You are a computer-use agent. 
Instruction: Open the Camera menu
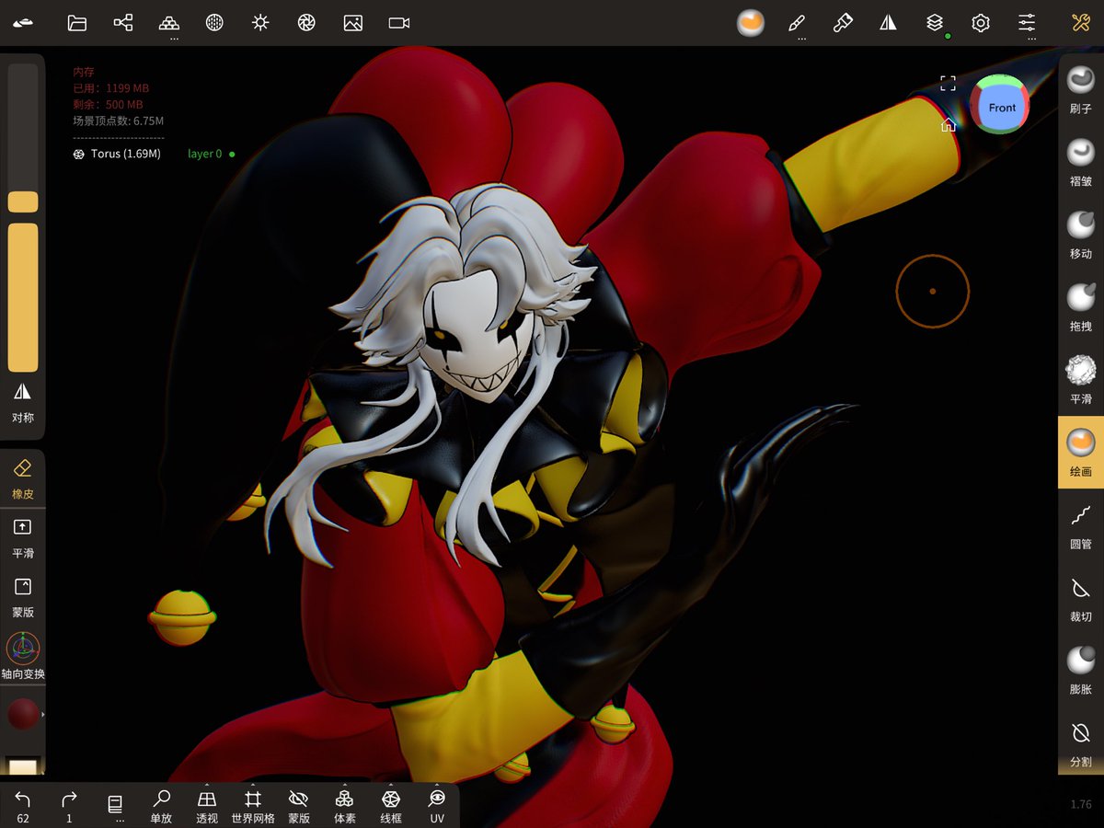tap(398, 23)
